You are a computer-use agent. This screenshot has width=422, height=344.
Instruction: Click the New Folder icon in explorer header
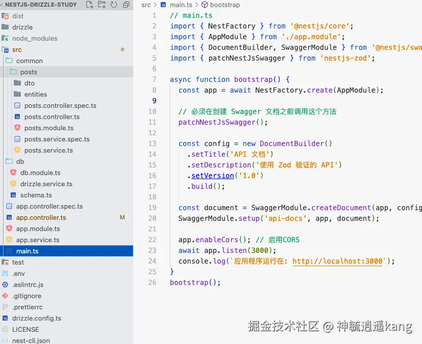(102, 5)
